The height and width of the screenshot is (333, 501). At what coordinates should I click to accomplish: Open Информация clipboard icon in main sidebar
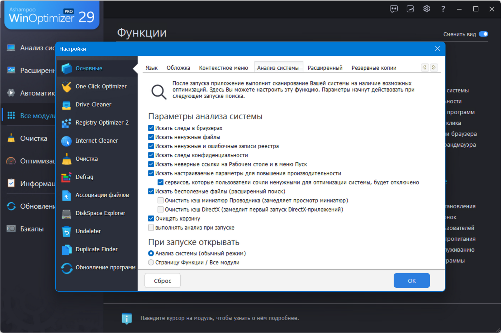[x=11, y=183]
